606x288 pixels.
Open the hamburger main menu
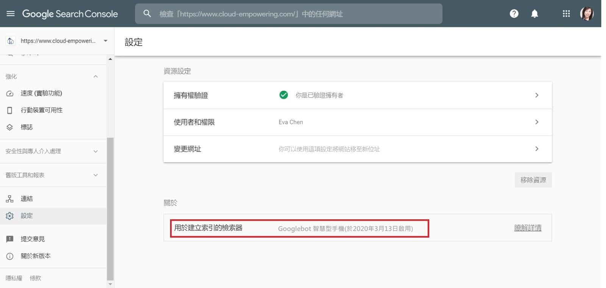[x=11, y=14]
